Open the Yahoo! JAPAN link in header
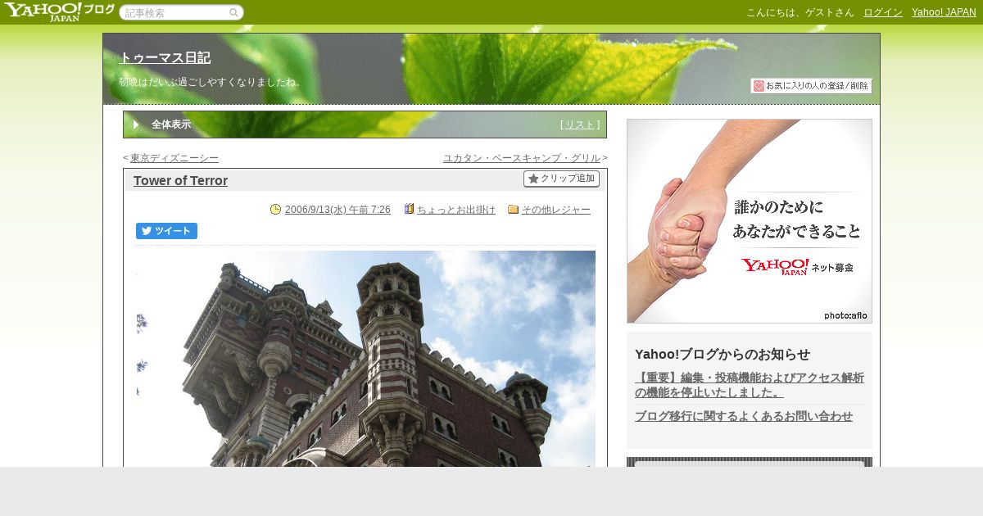Screen dimensions: 983x516 pyautogui.click(x=944, y=12)
